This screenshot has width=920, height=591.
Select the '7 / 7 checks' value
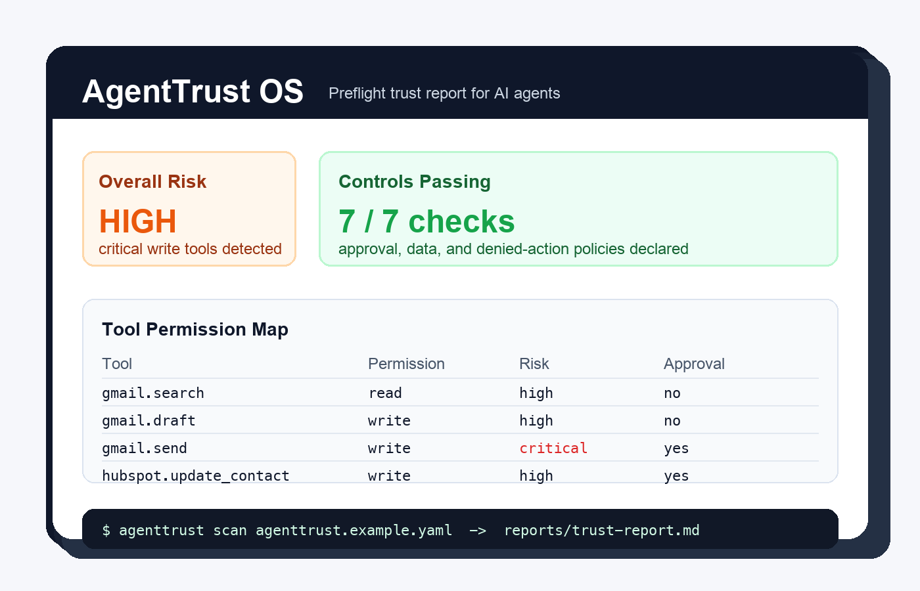pos(426,222)
